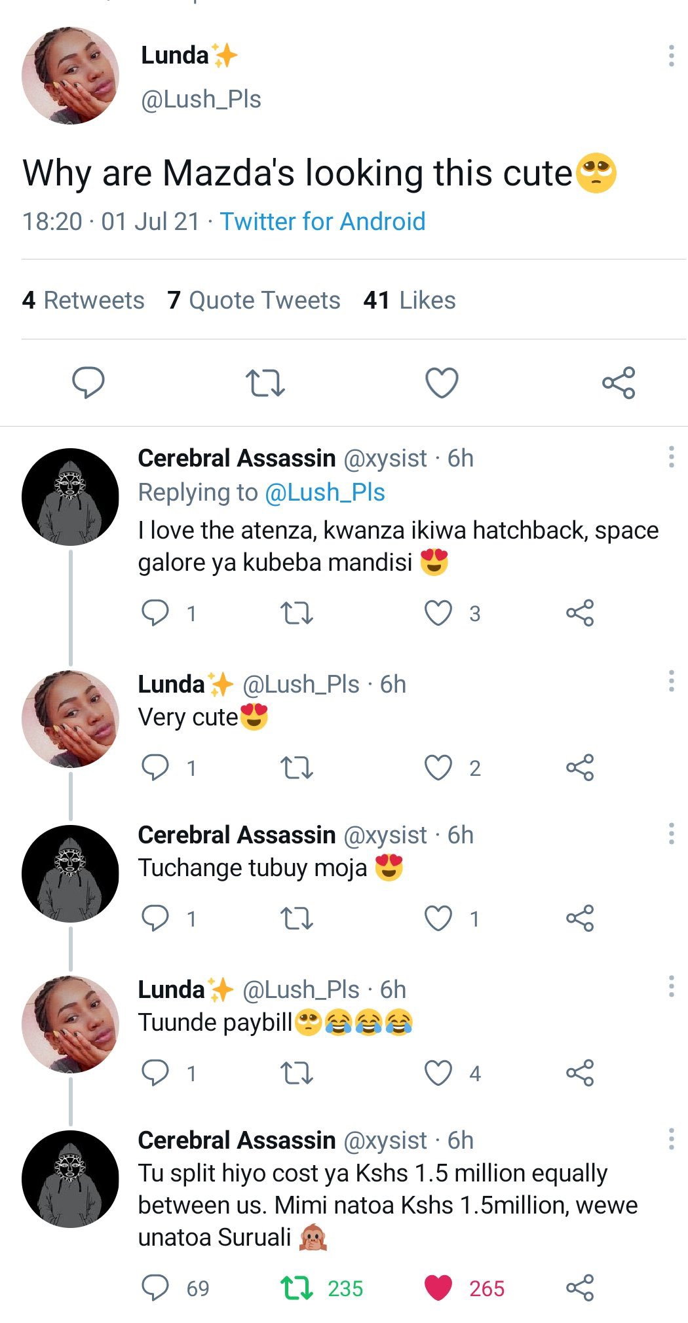Share the 'Tuunde paybill' tweet

[x=580, y=1073]
